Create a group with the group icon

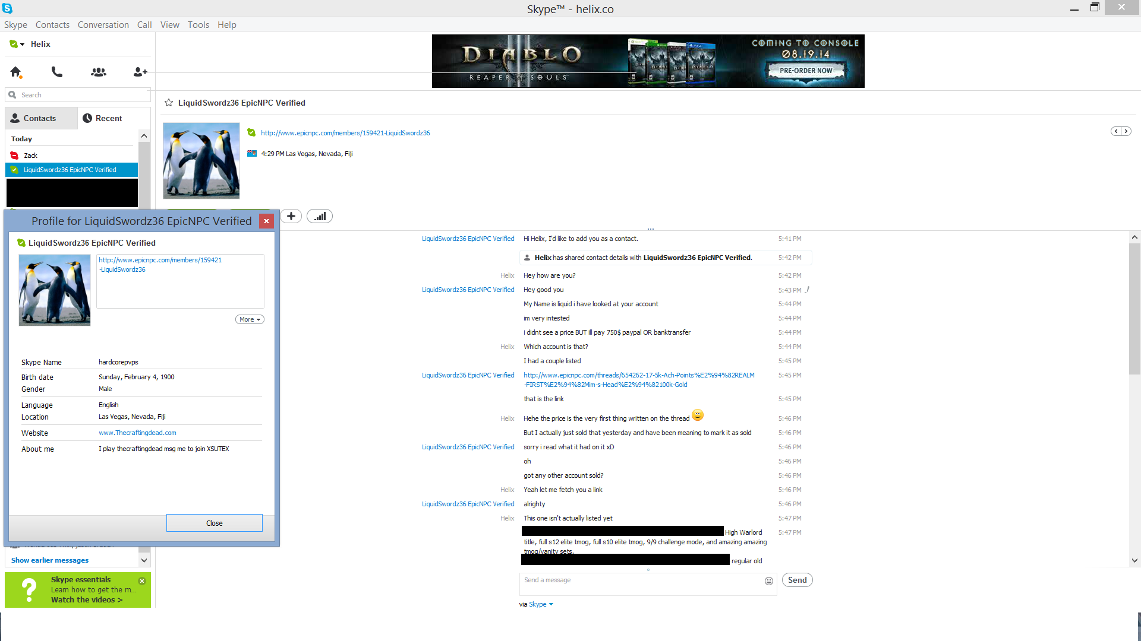[99, 72]
